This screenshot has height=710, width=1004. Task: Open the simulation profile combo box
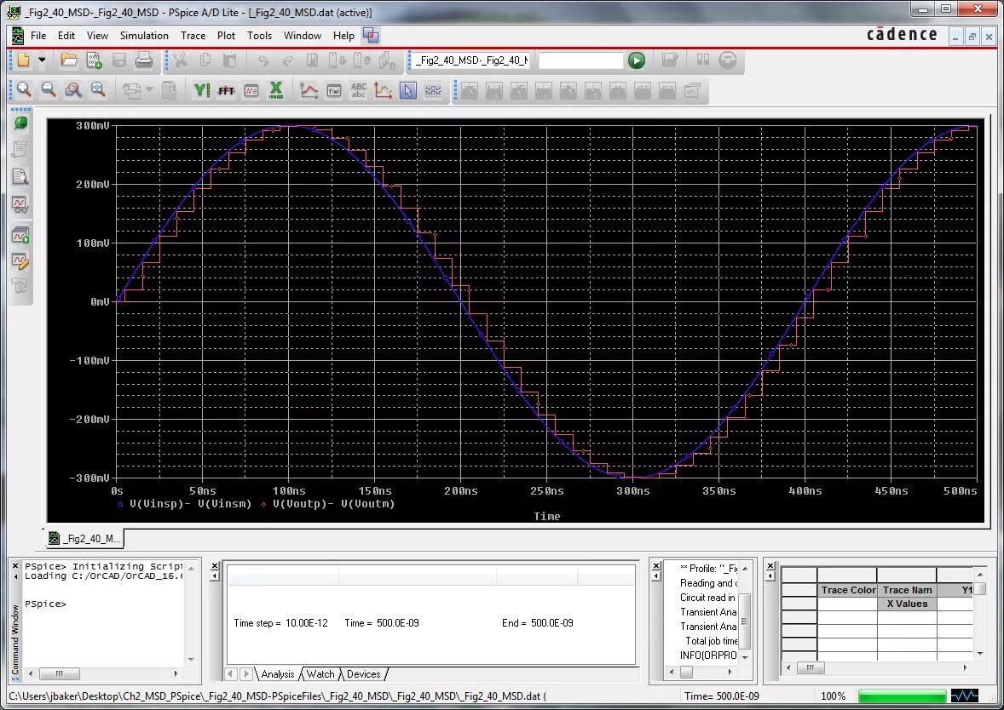[471, 60]
